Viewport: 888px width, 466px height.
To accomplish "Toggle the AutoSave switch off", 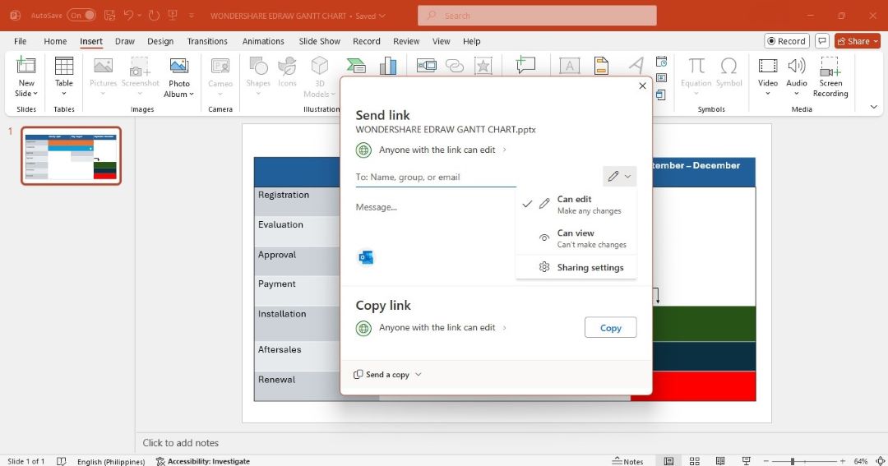I will (x=81, y=16).
